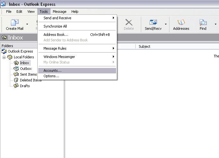Select the Inbox folder icon in tree

click(x=16, y=63)
